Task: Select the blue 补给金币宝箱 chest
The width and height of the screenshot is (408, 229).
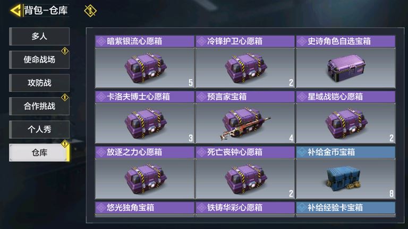Action: 345,173
